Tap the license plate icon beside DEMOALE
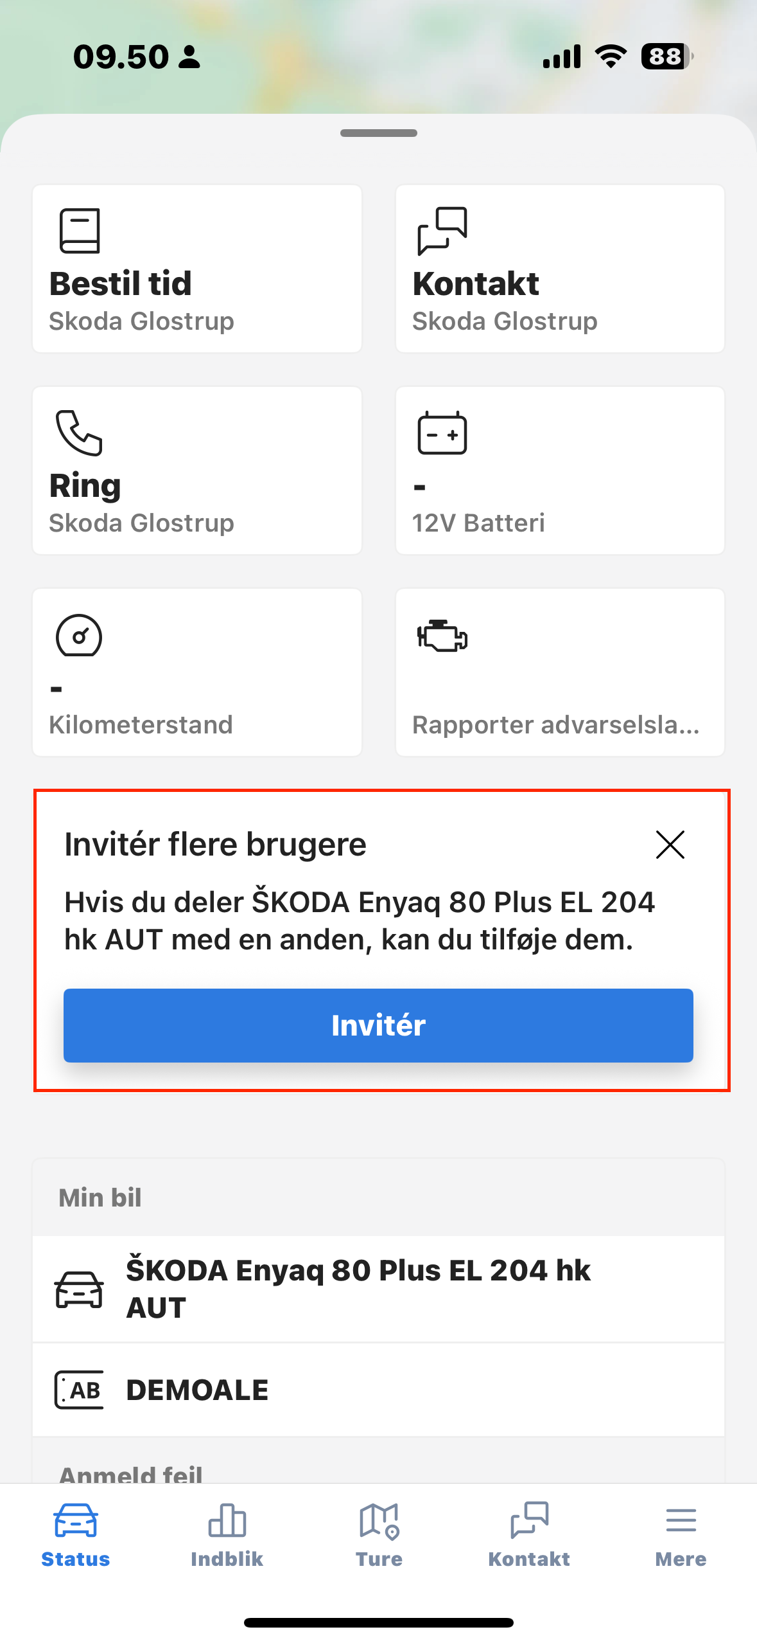 tap(79, 1390)
